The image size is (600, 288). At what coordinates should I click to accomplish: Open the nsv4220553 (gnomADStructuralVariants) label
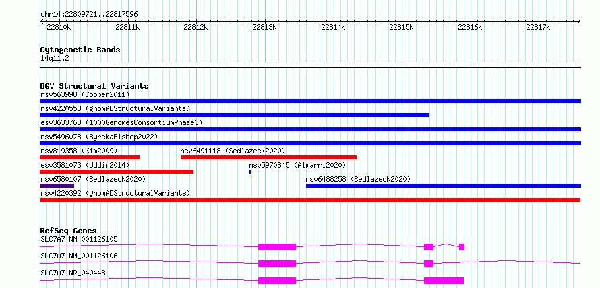click(x=115, y=108)
